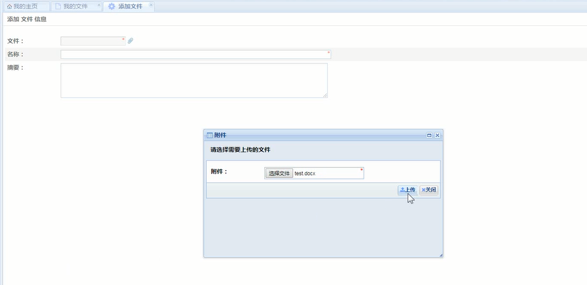Click the test.docx file name
Viewport: 587px width, 285px height.
point(305,173)
